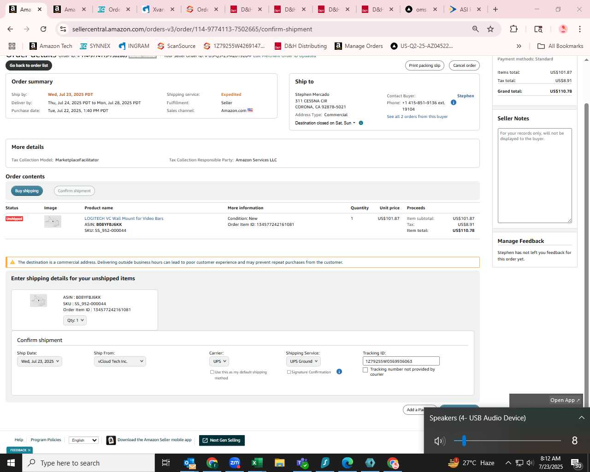Click the Print packing slip button
This screenshot has height=472, width=590.
click(x=425, y=65)
